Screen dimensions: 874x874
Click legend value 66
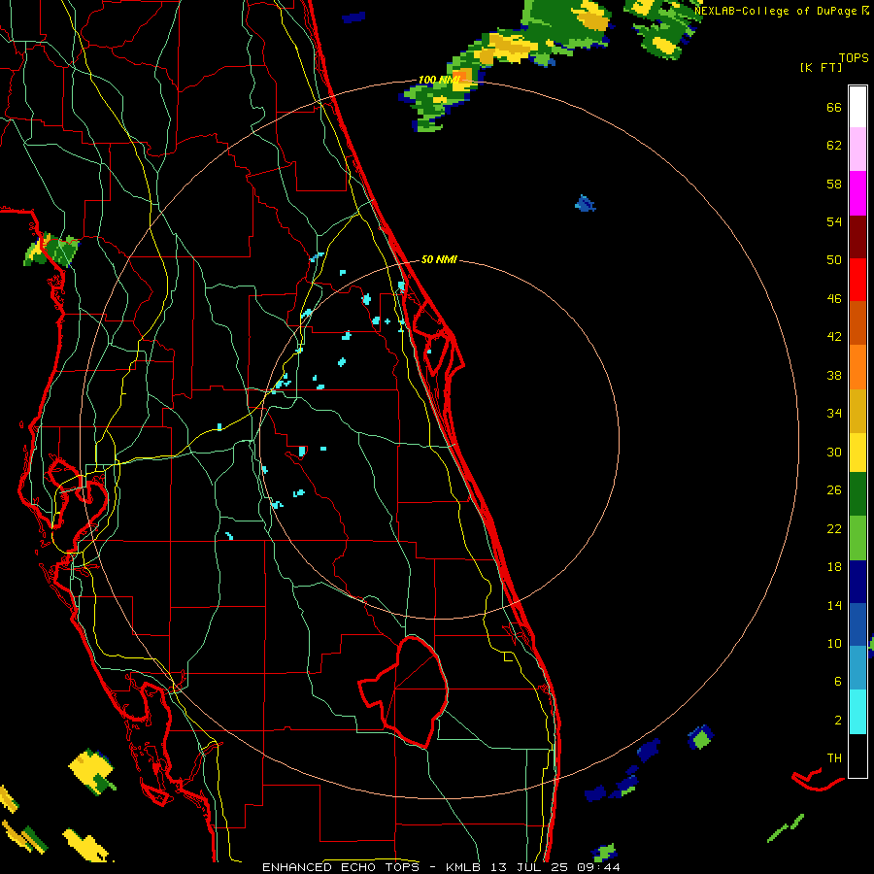pos(834,107)
